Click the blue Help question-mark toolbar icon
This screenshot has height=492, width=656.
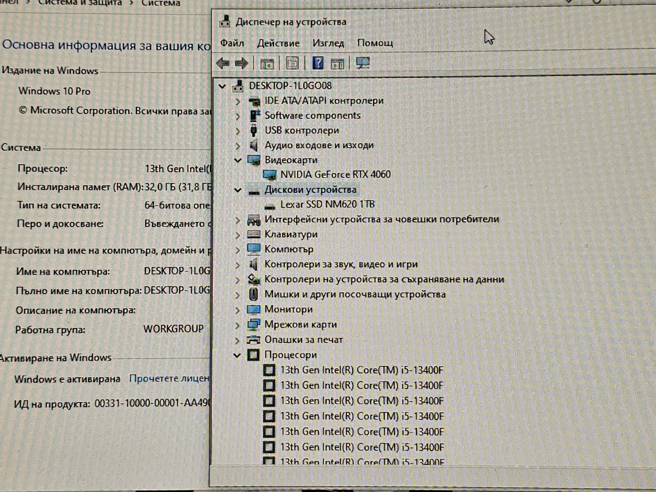318,63
